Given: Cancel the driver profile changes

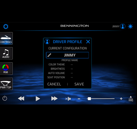Looking at the screenshot, I should (54, 84).
